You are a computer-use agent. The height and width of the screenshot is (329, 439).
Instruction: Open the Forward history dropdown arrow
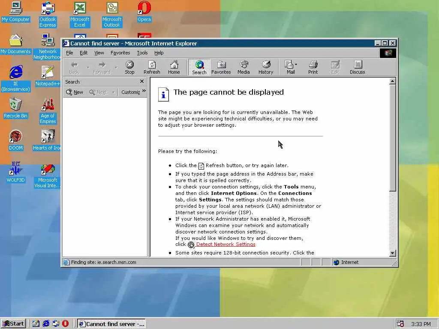116,67
